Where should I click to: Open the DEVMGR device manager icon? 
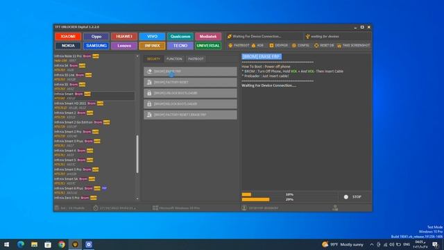pyautogui.click(x=271, y=45)
